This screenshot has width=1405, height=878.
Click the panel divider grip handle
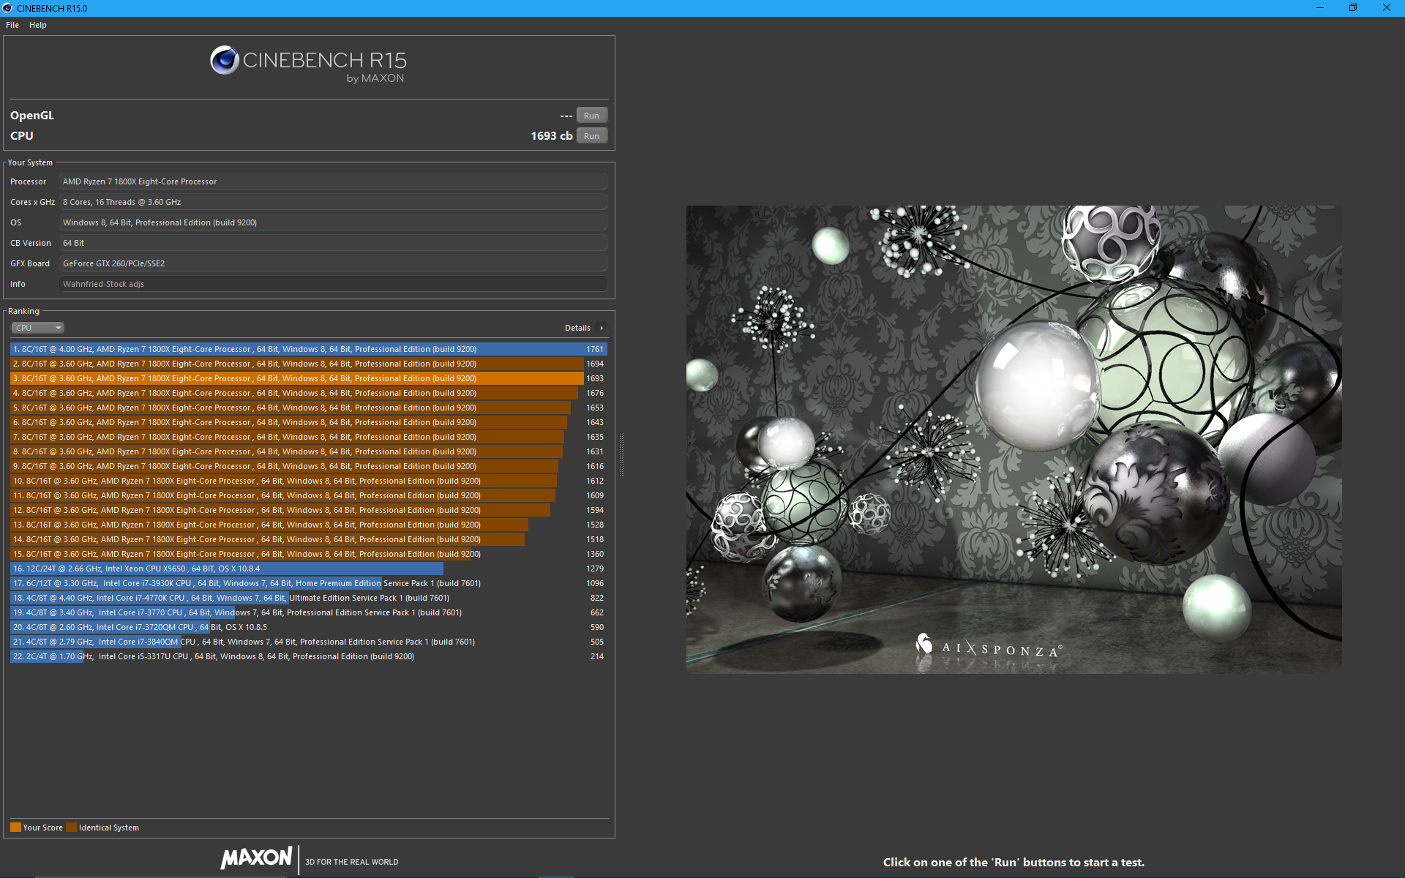coord(621,455)
